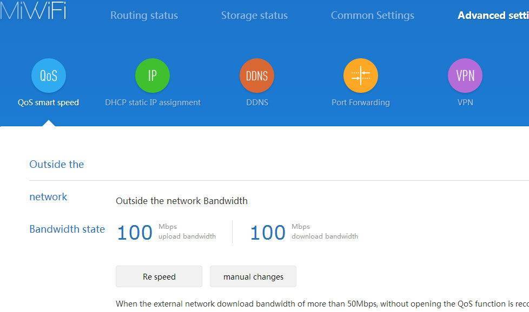This screenshot has width=529, height=312.
Task: Select the 'Port Forwarding' text label
Action: tap(361, 103)
